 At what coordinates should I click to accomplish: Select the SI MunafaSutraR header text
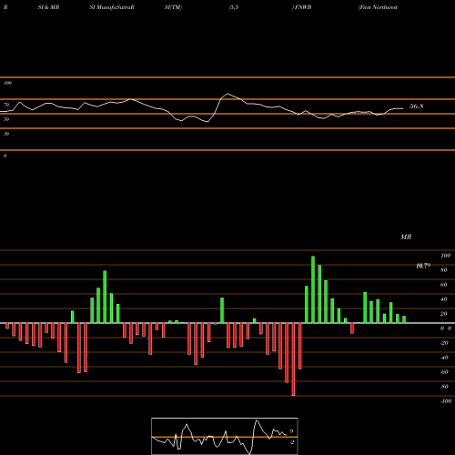pos(112,7)
